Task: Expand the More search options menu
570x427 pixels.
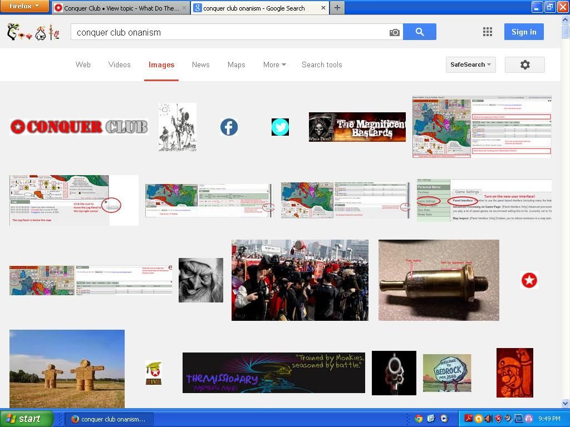Action: coord(274,65)
